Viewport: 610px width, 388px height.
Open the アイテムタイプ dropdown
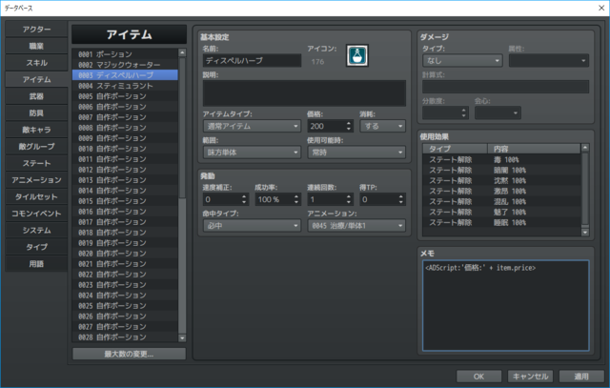pyautogui.click(x=252, y=126)
